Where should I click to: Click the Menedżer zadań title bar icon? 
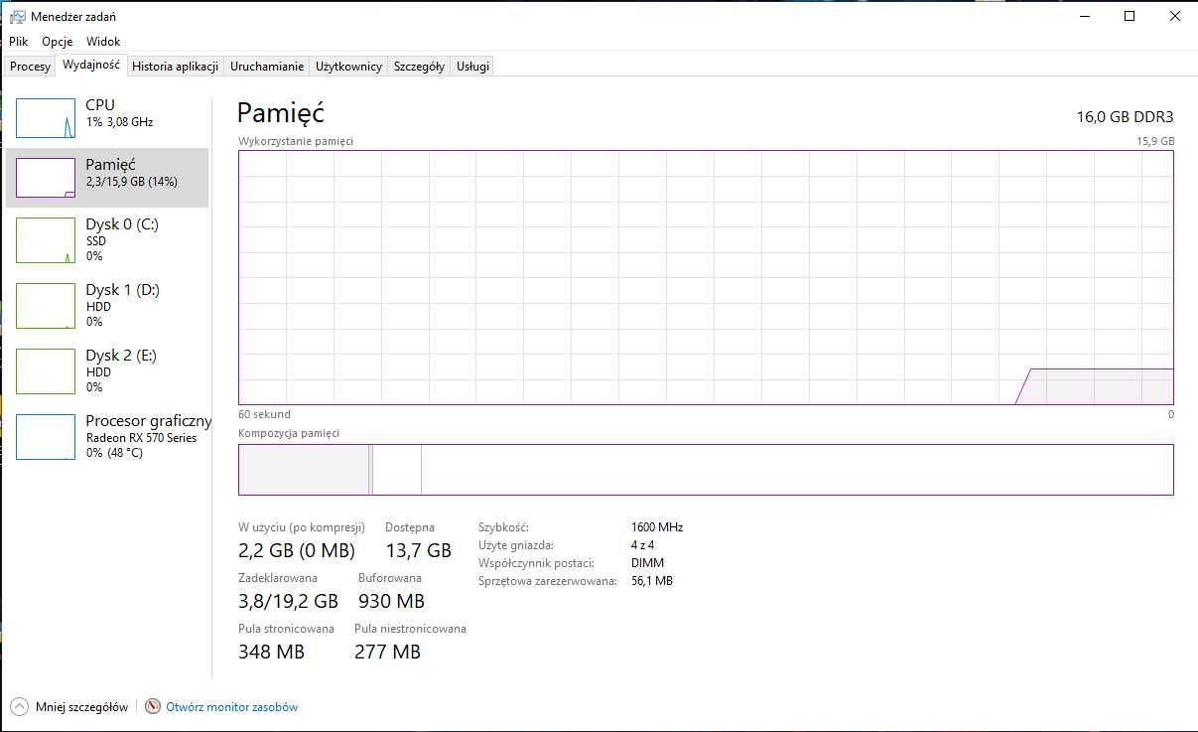(x=18, y=16)
